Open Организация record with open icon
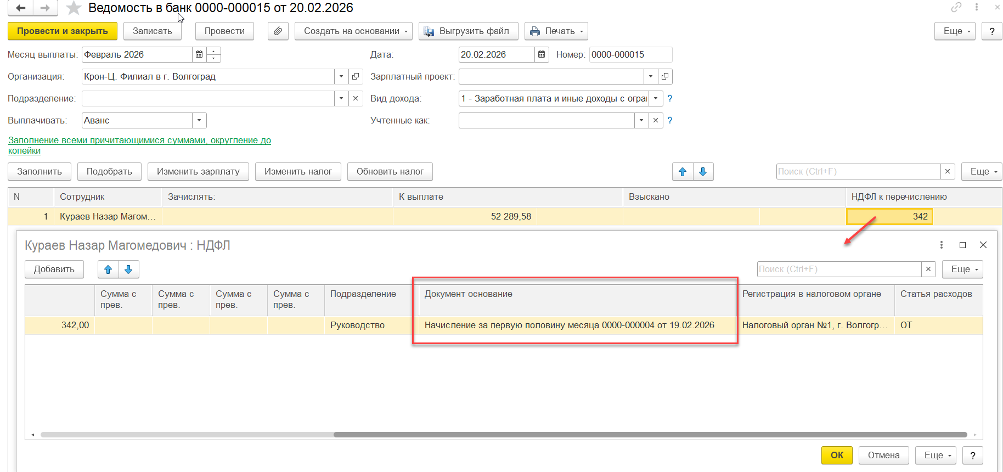Screen dimensions: 1003x472 (x=356, y=76)
